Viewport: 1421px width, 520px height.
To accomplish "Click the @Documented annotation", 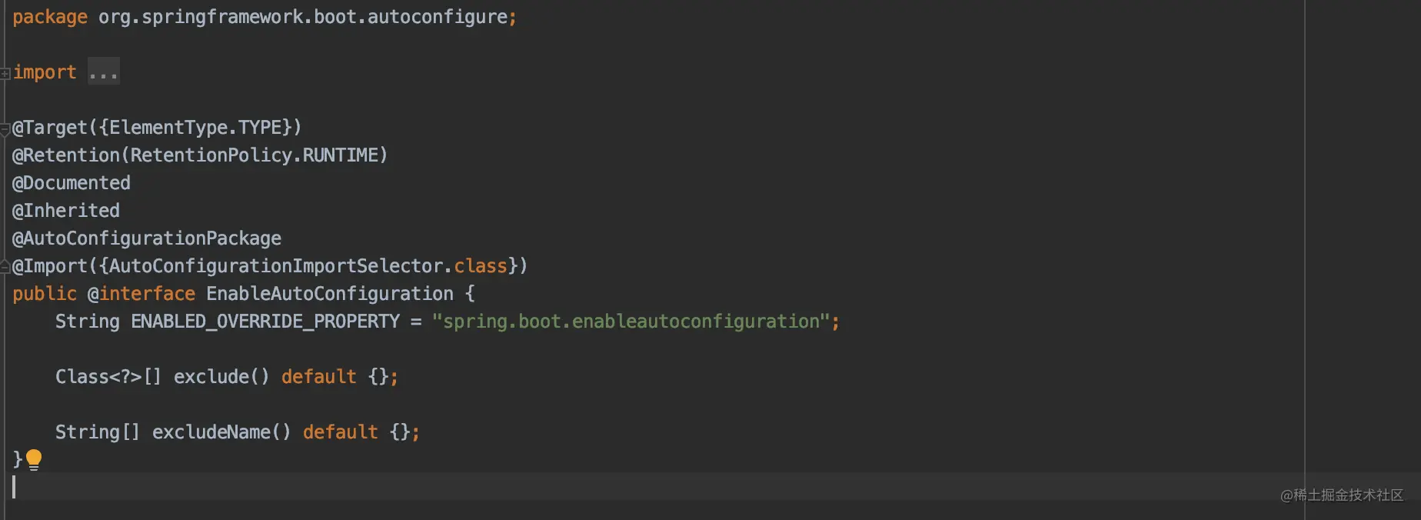I will (72, 183).
